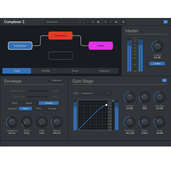171x171 pixels.
Task: Select Digital style
Action: pos(29,103)
